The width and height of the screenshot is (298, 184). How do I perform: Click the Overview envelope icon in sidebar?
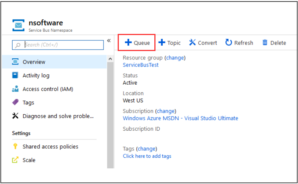pyautogui.click(x=15, y=62)
